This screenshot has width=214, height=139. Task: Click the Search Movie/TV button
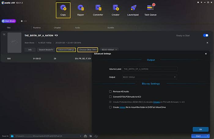click(x=46, y=49)
